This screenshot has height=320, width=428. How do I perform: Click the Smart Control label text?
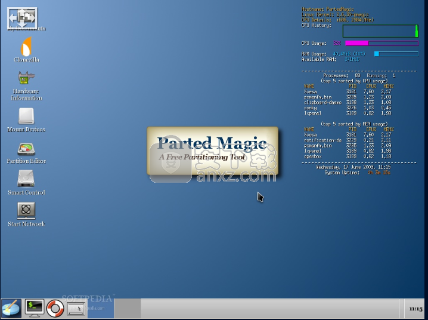coord(26,192)
